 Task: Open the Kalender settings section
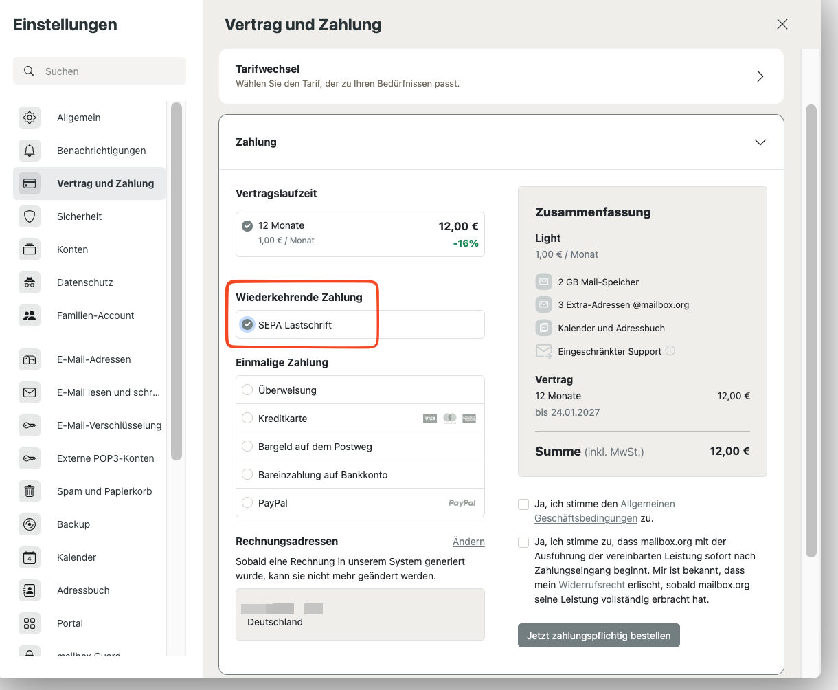click(x=76, y=557)
